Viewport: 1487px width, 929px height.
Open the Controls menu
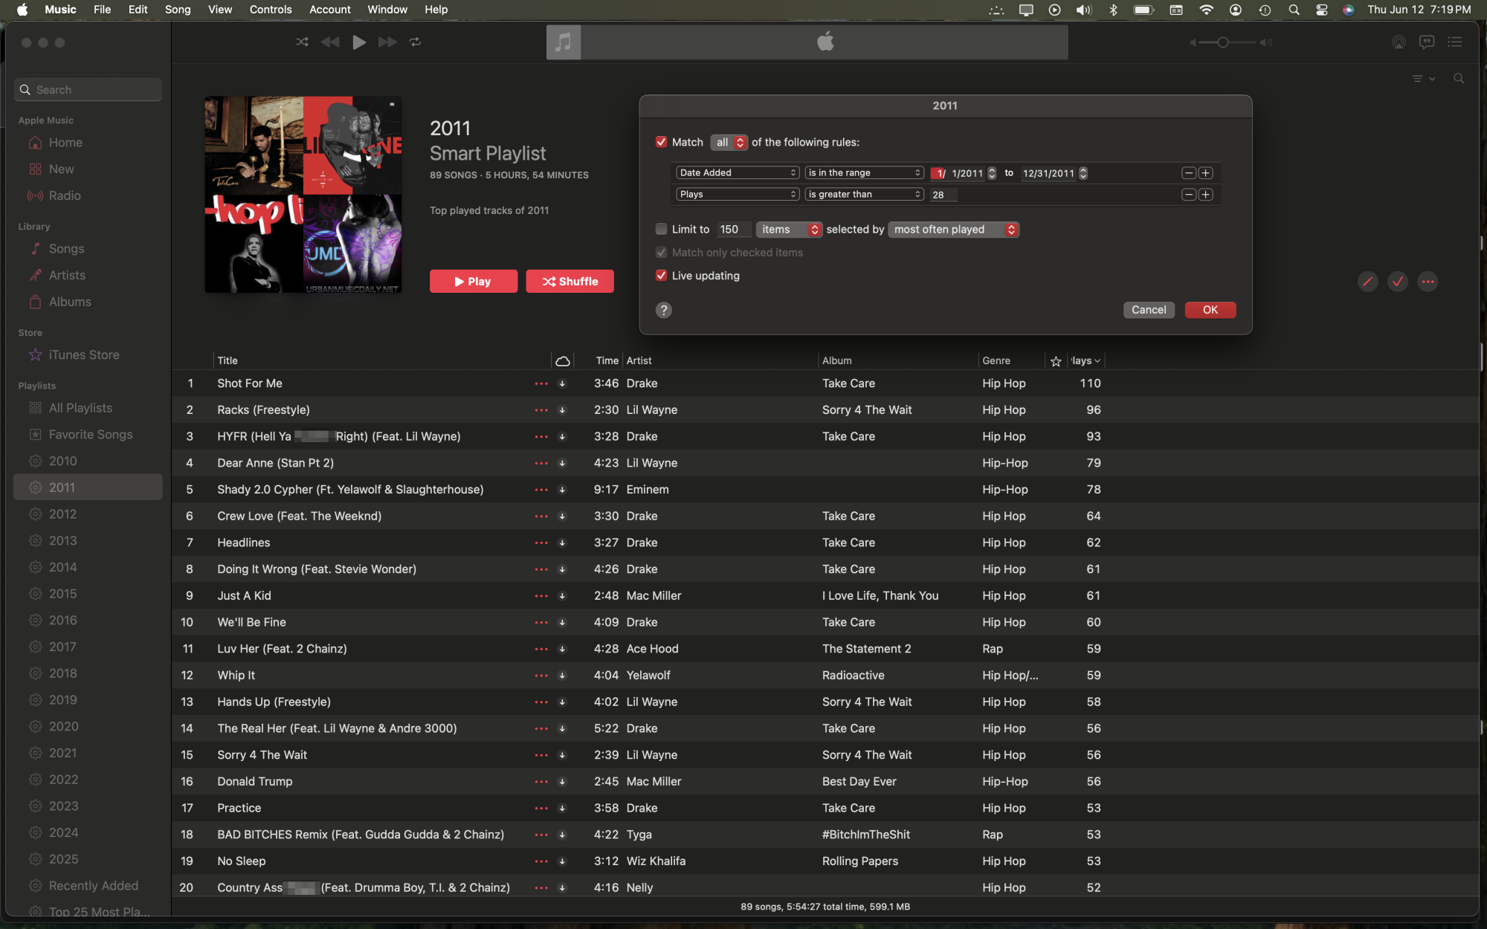pyautogui.click(x=270, y=10)
